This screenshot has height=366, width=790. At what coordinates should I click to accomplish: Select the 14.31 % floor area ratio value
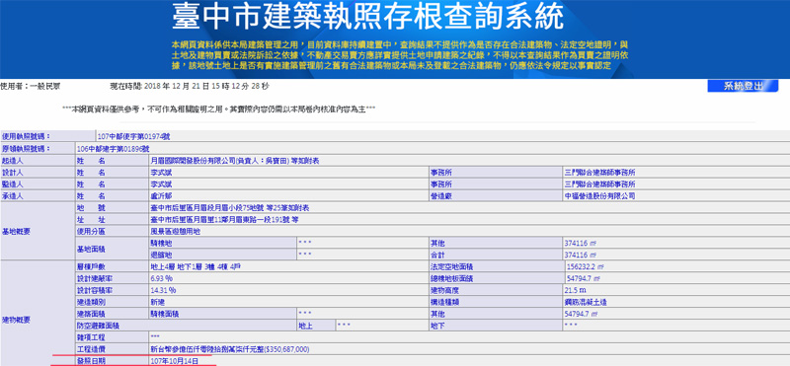[163, 290]
